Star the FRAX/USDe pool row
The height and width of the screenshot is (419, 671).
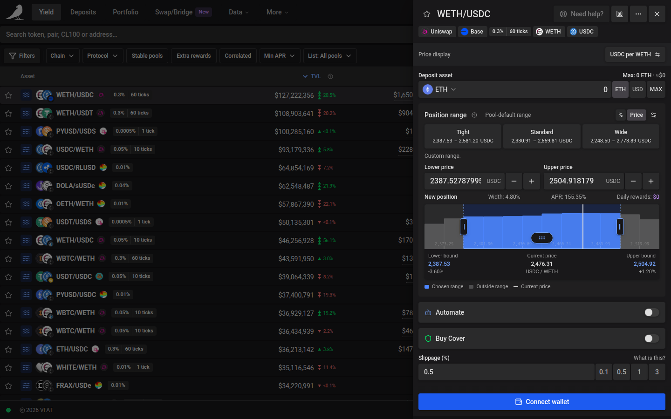point(8,385)
